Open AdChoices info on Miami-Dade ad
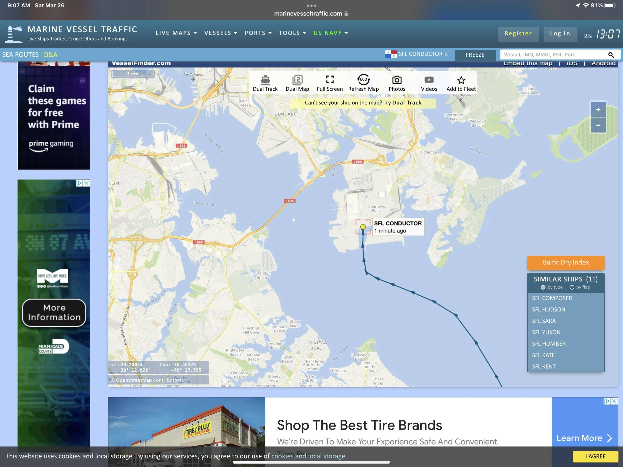Image resolution: width=623 pixels, height=467 pixels. pyautogui.click(x=79, y=183)
